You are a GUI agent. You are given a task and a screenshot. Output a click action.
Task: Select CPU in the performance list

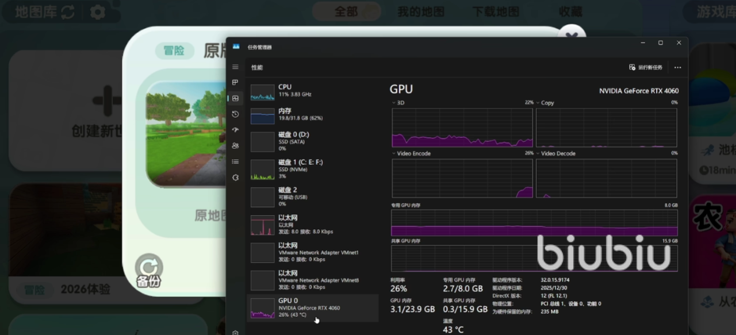[x=313, y=91]
